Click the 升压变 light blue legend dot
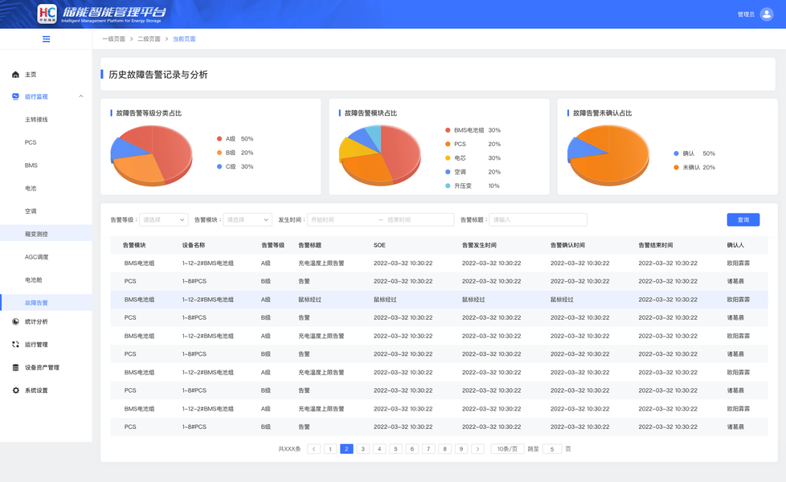 [x=448, y=186]
